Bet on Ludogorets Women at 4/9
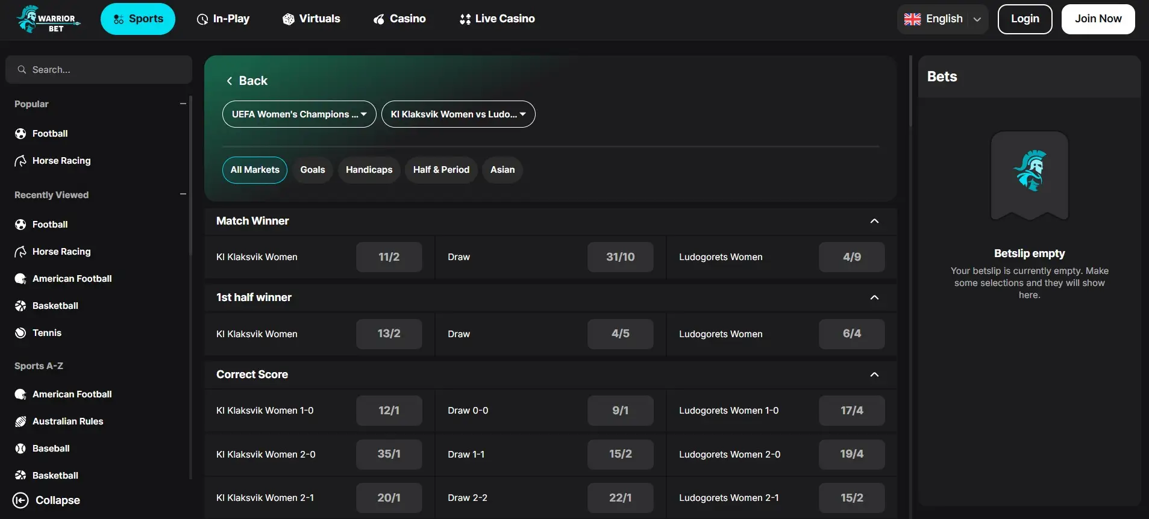This screenshot has width=1149, height=519. [x=852, y=257]
